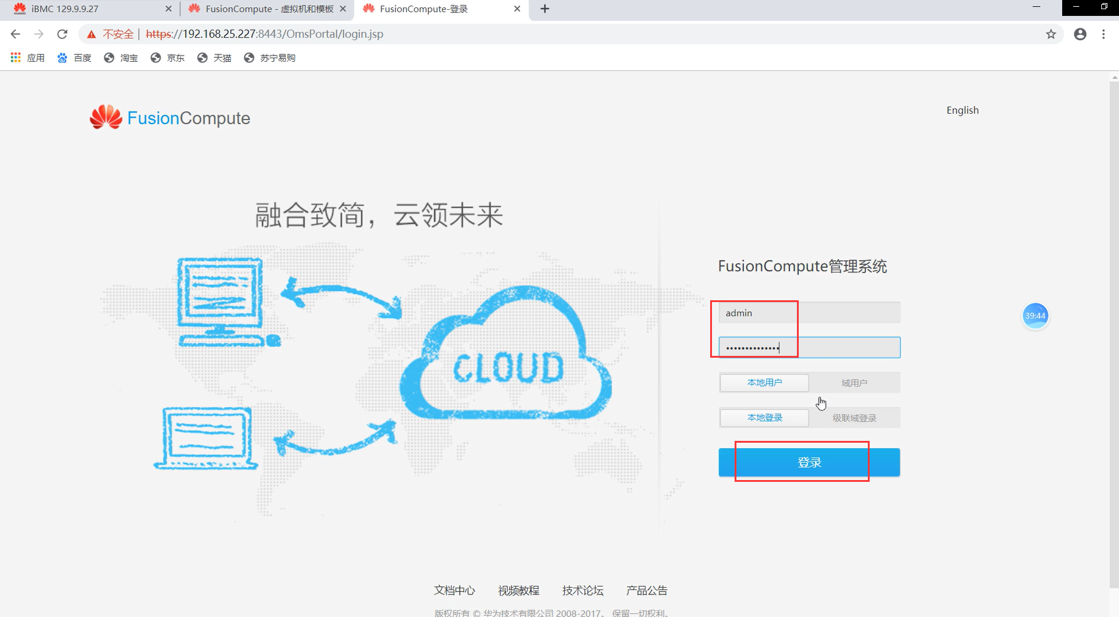Open the 技术论坛 footer link
The image size is (1119, 617).
tap(582, 590)
